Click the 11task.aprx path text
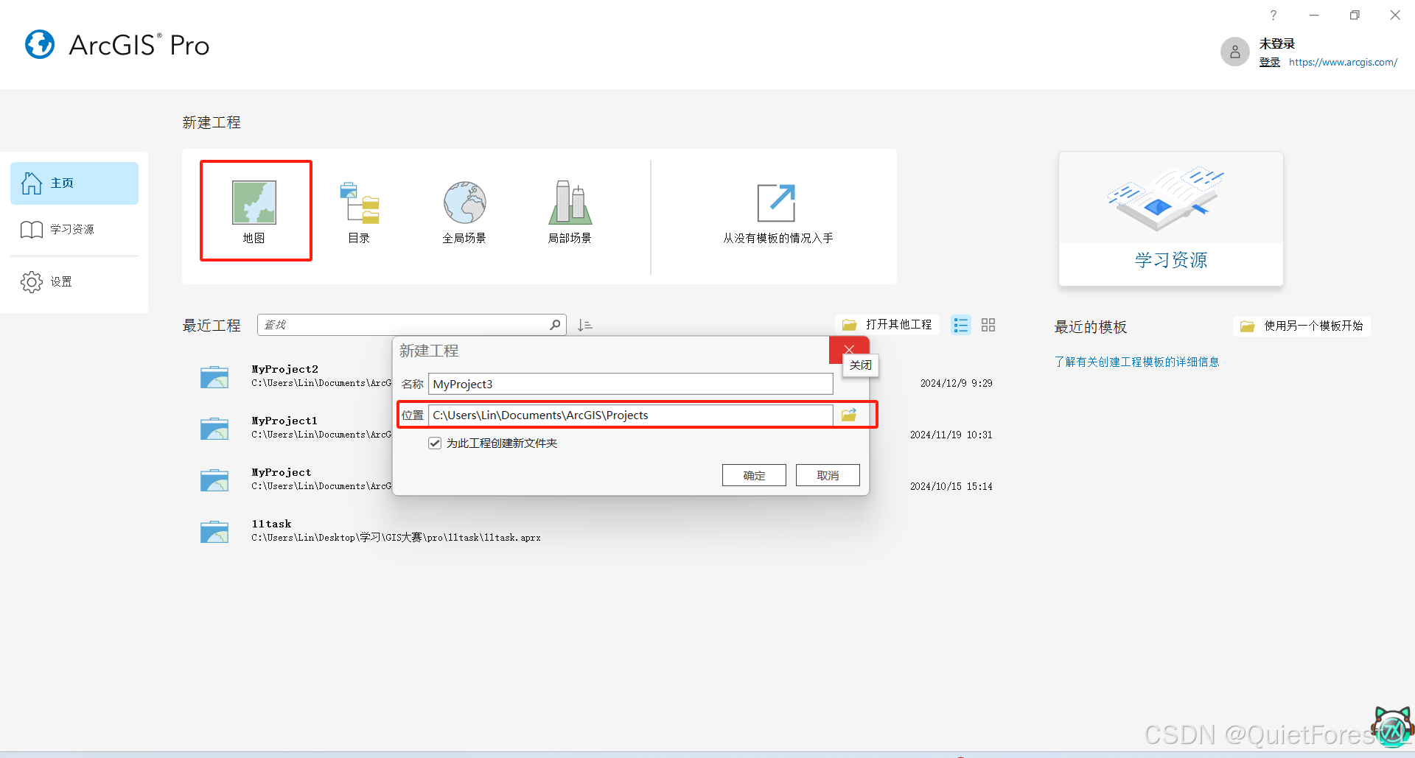The image size is (1415, 758). tap(396, 538)
